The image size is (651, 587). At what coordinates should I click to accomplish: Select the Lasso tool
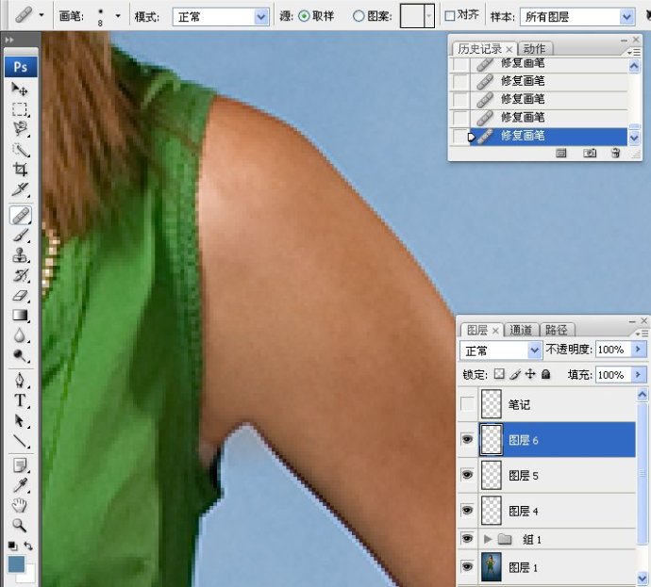19,129
